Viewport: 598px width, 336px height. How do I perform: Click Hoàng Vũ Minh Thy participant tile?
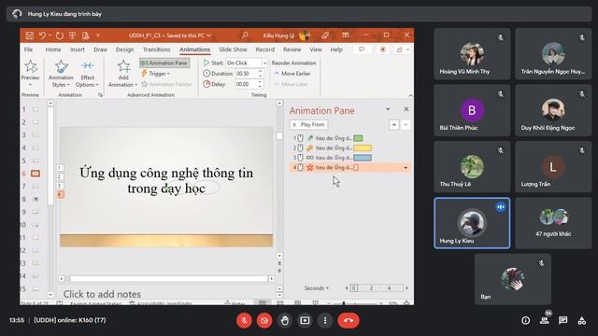[x=472, y=54]
